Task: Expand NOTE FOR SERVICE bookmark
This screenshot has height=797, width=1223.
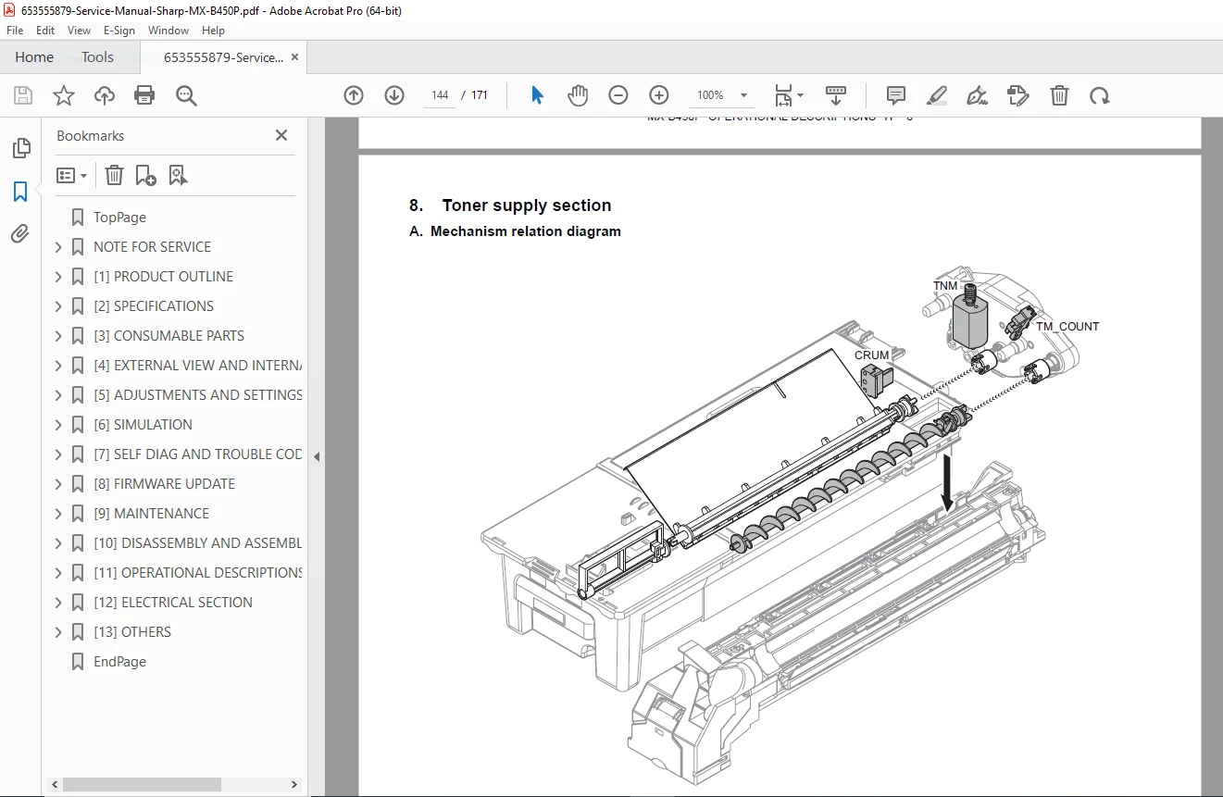Action: [58, 247]
